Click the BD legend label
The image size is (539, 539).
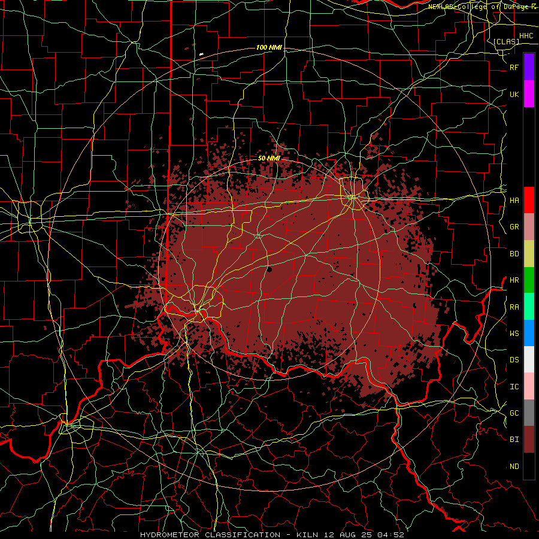(514, 254)
